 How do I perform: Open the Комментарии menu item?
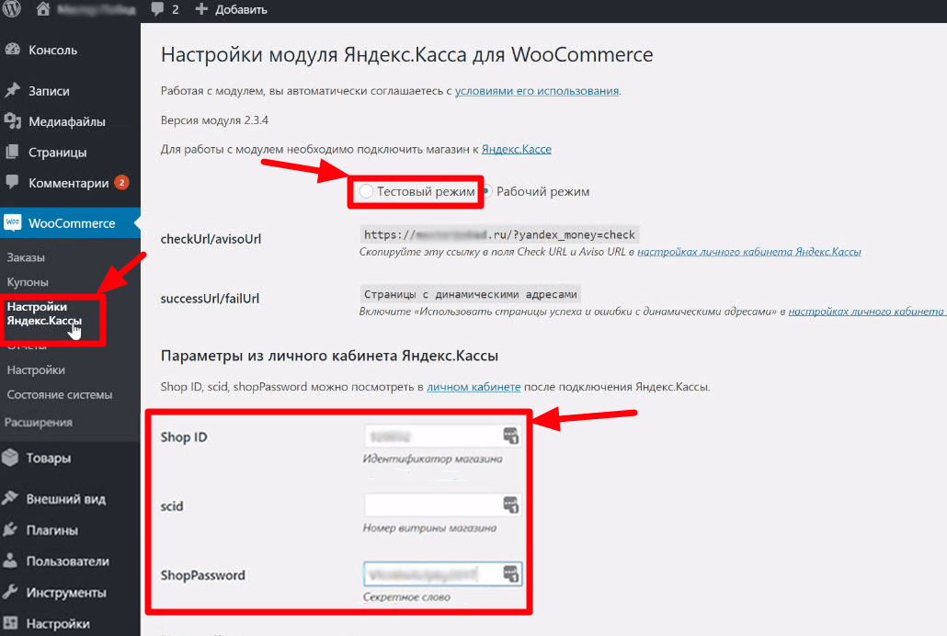coord(70,182)
